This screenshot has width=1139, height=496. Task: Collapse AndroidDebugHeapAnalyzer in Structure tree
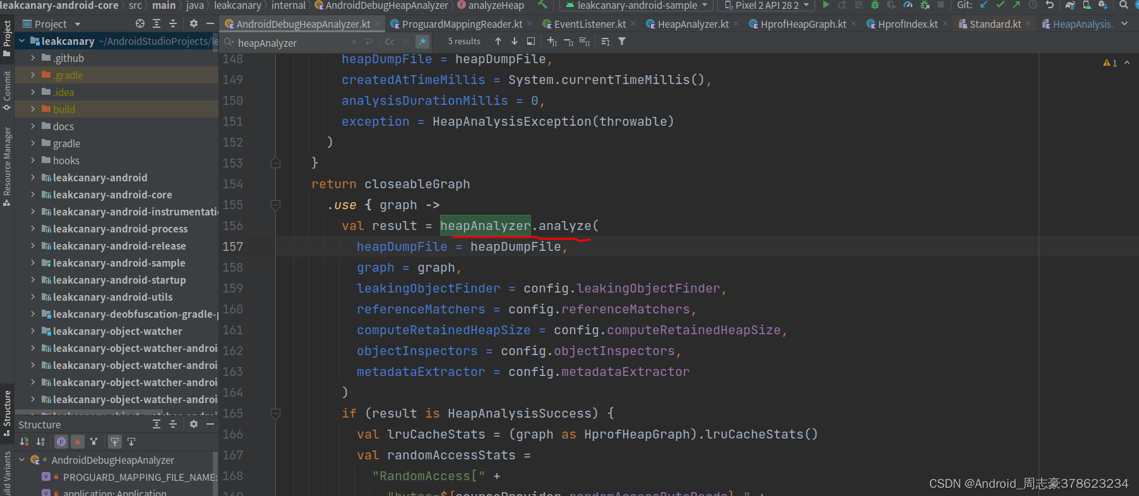(22, 459)
